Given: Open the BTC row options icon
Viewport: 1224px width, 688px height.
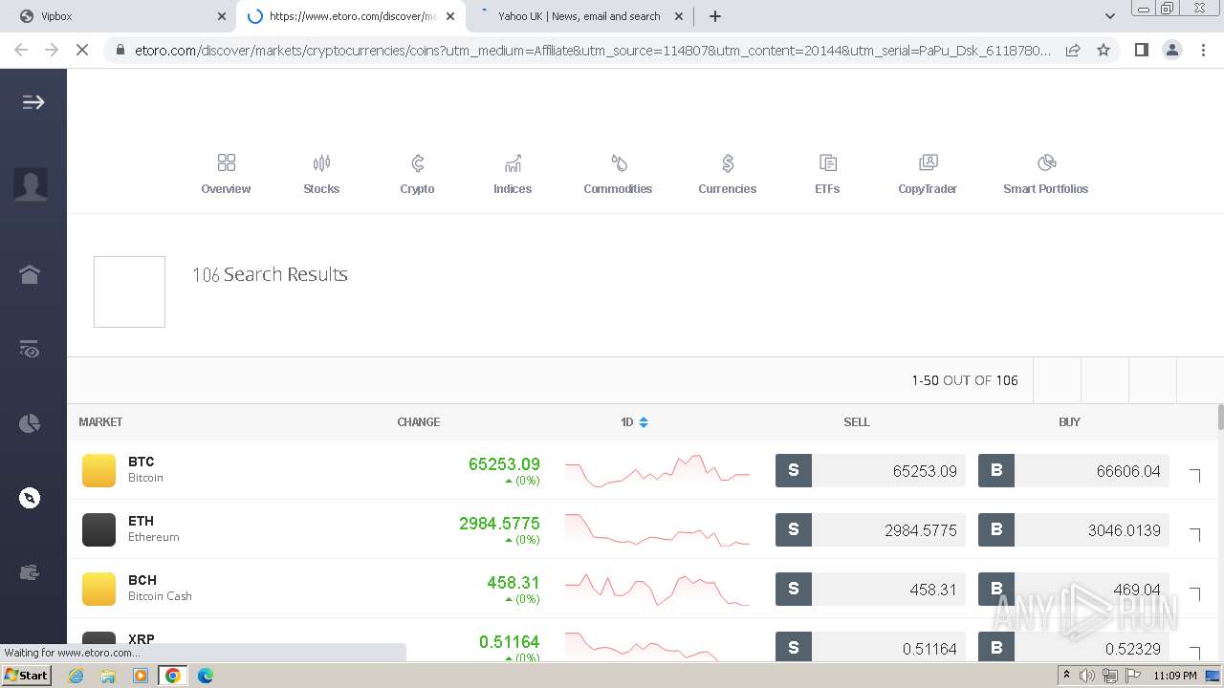Looking at the screenshot, I should click(x=1194, y=474).
